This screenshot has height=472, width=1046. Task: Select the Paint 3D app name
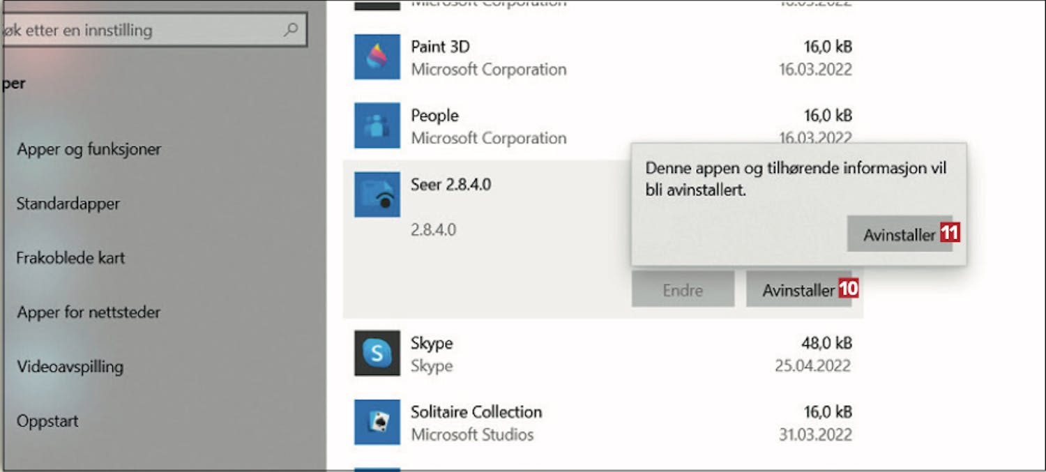coord(440,47)
